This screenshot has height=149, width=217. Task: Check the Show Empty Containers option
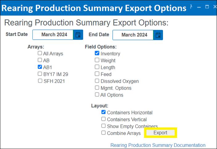104,126
